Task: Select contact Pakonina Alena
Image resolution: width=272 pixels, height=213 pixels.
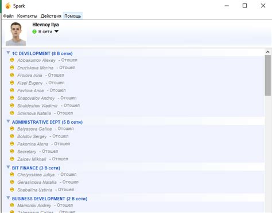Action: point(33,144)
